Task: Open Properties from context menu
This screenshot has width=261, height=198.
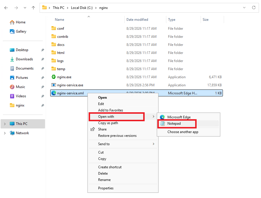Action: (123, 188)
